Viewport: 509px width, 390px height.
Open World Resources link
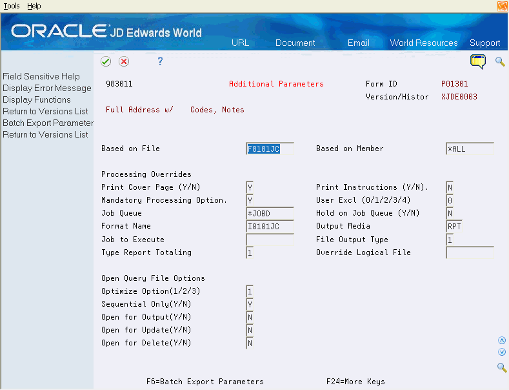pyautogui.click(x=424, y=43)
